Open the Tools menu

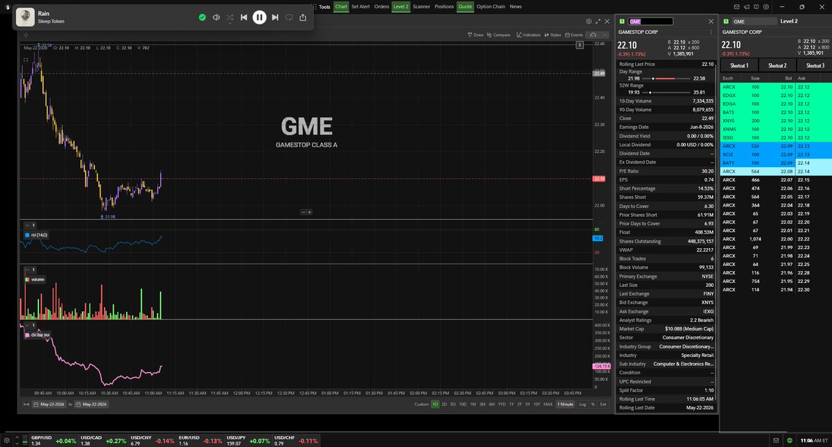(324, 6)
